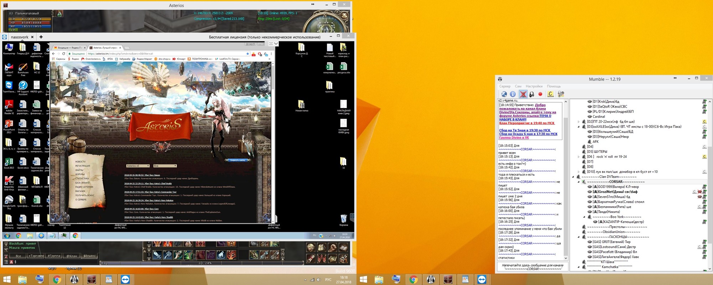Click Mumble channel message input field
The image size is (713, 285).
532,267
